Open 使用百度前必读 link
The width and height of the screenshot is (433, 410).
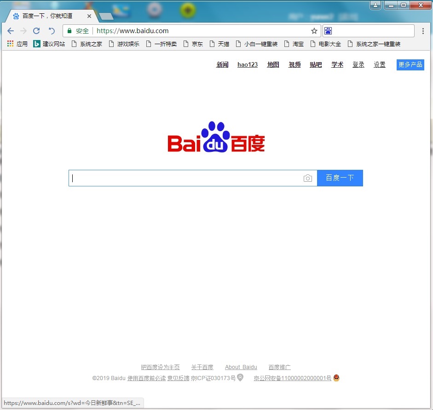pos(146,378)
